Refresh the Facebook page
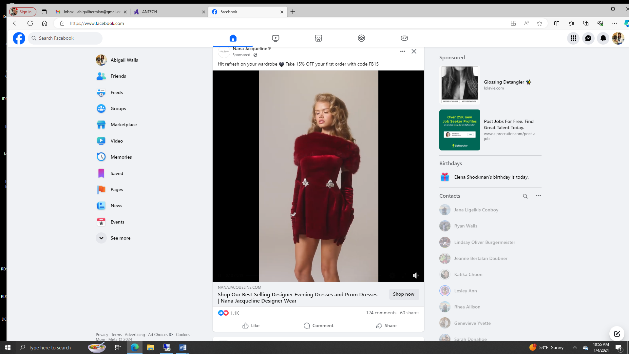This screenshot has width=629, height=354. (x=30, y=23)
